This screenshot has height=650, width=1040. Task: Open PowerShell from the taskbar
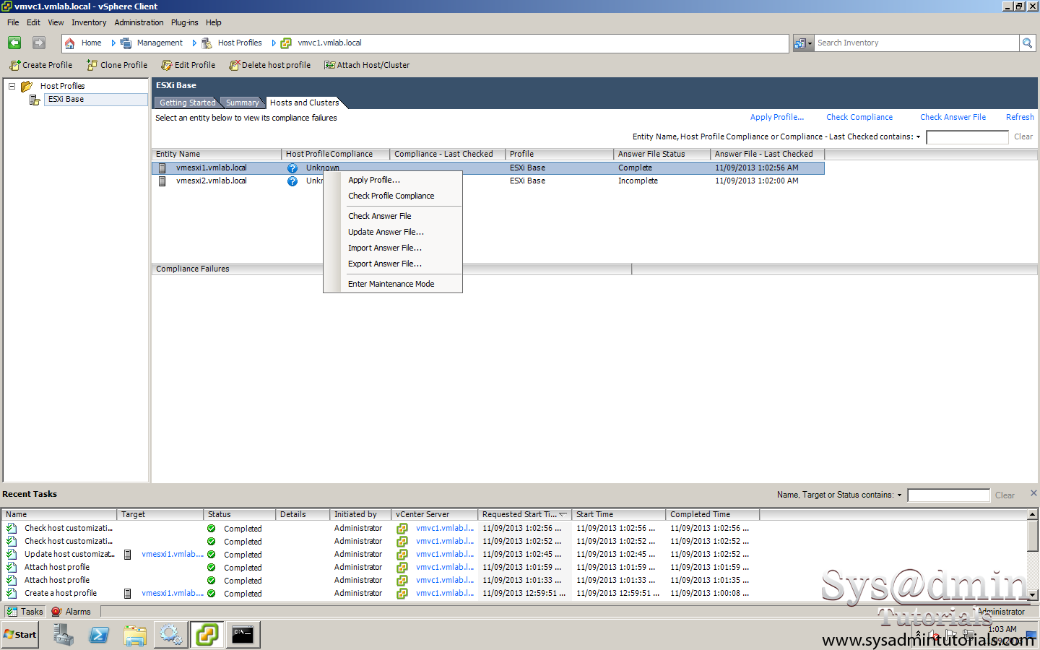[x=99, y=635]
